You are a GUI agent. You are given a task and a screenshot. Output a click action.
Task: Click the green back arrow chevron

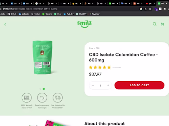(5, 24)
